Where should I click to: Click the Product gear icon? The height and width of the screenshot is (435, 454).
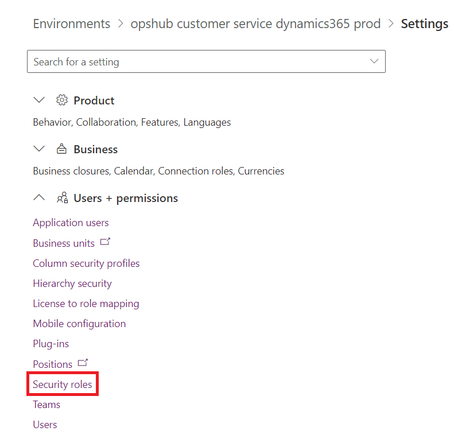coord(61,100)
